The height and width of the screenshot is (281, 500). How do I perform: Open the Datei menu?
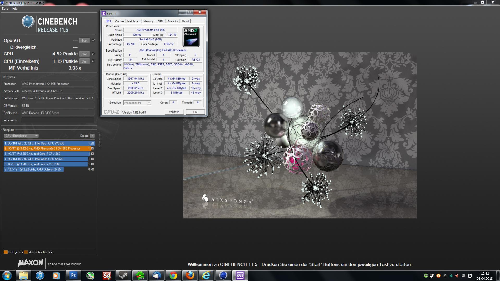[5, 9]
